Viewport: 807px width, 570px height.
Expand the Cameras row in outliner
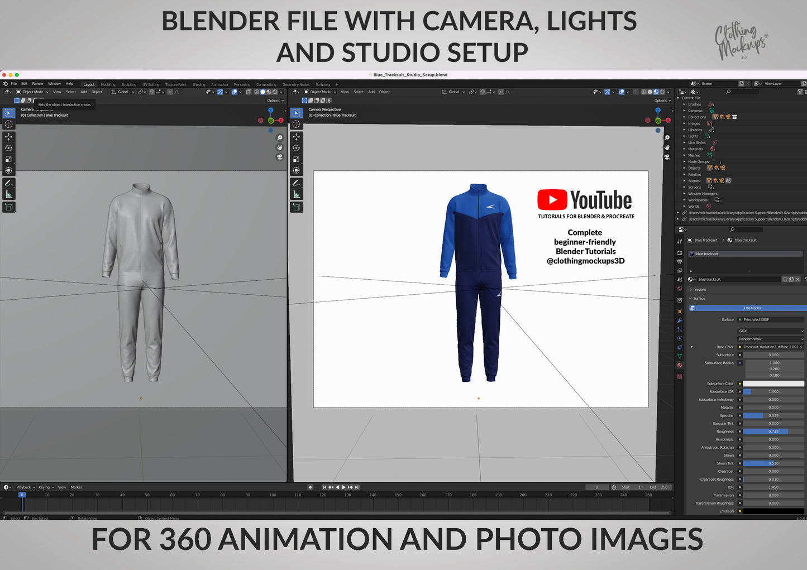pos(685,111)
